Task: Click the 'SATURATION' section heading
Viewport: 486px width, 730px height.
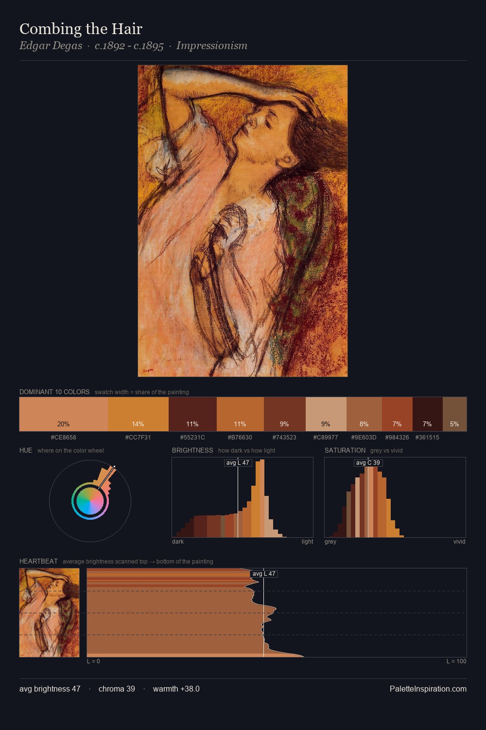Action: [345, 450]
